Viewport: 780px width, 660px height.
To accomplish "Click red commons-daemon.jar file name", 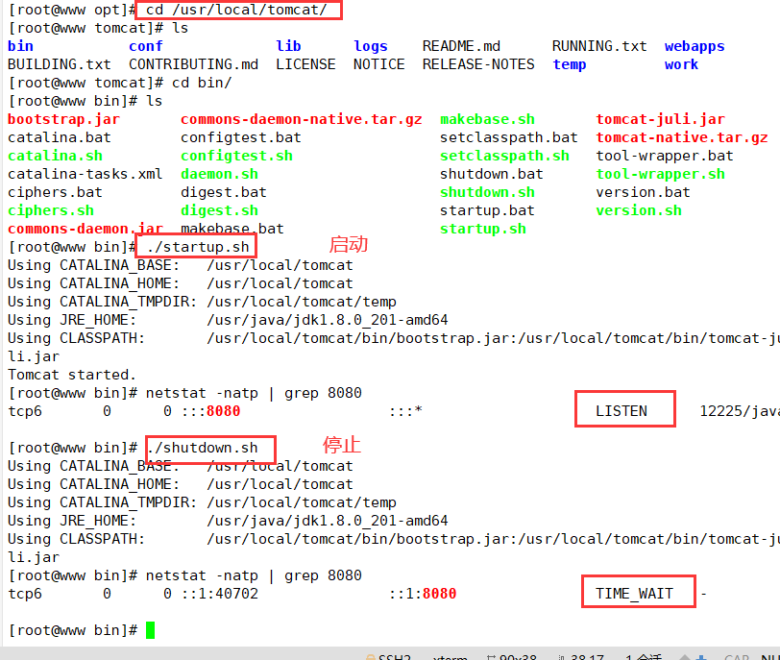I will click(x=85, y=229).
